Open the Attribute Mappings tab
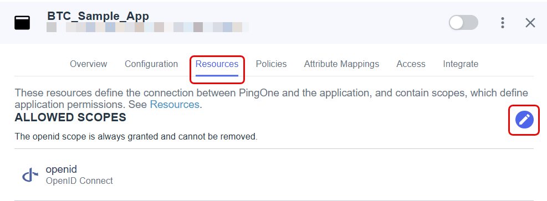547x201 pixels. pos(341,64)
